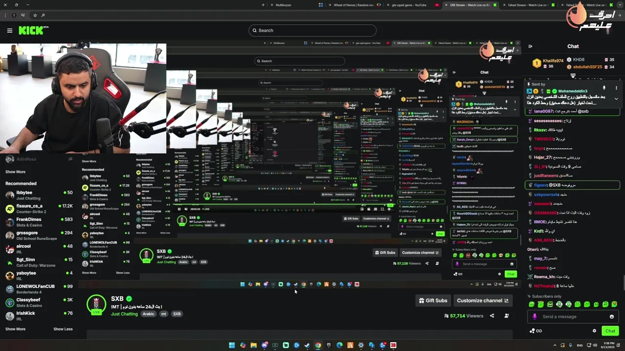Open Microsoft Edge from taskbar
This screenshot has width=625, height=351.
(339, 345)
